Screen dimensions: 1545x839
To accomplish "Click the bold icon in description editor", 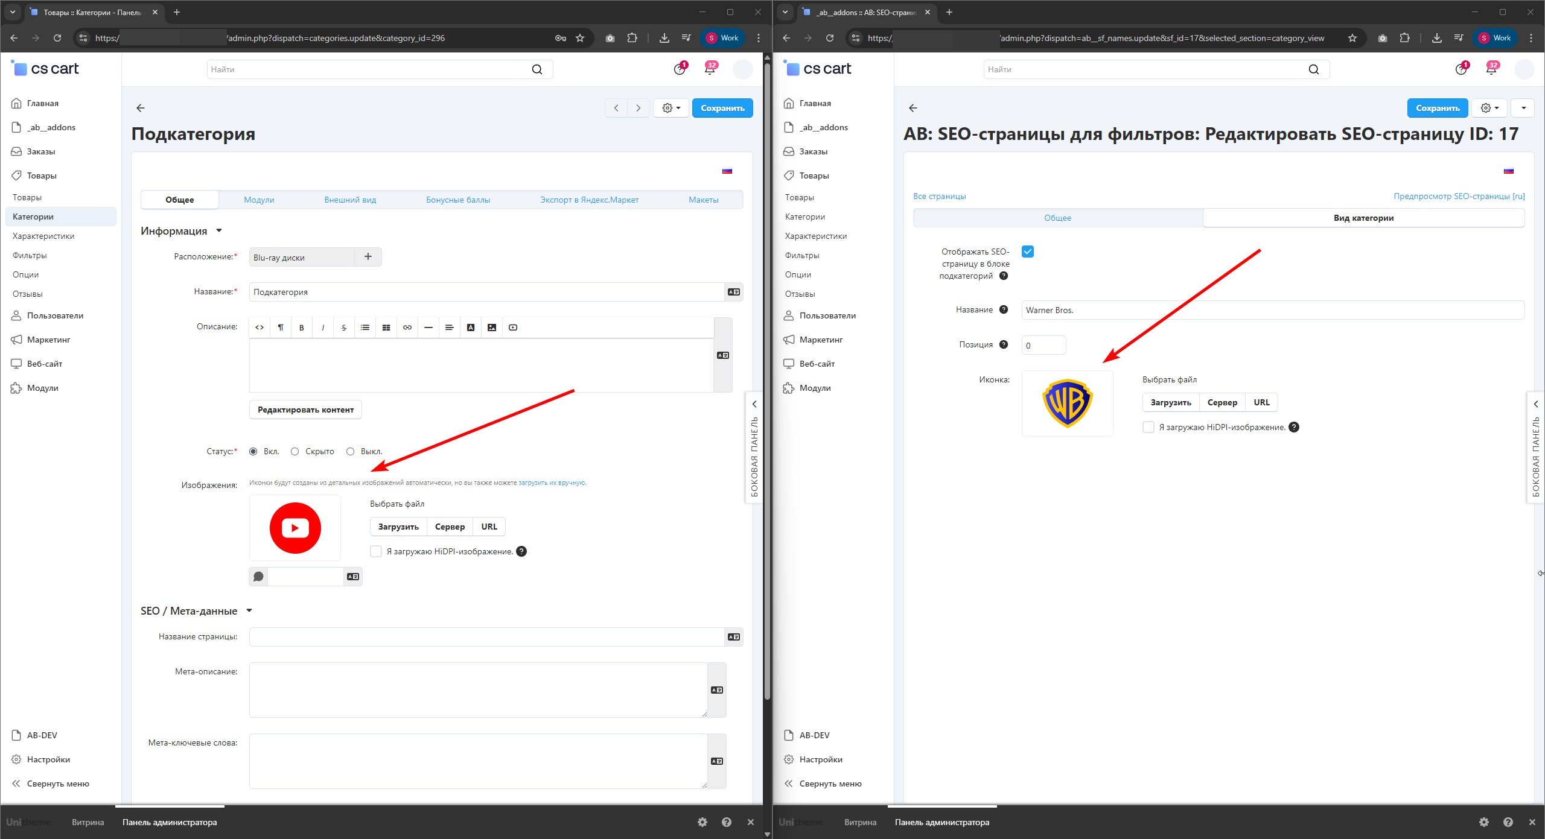I will [301, 328].
